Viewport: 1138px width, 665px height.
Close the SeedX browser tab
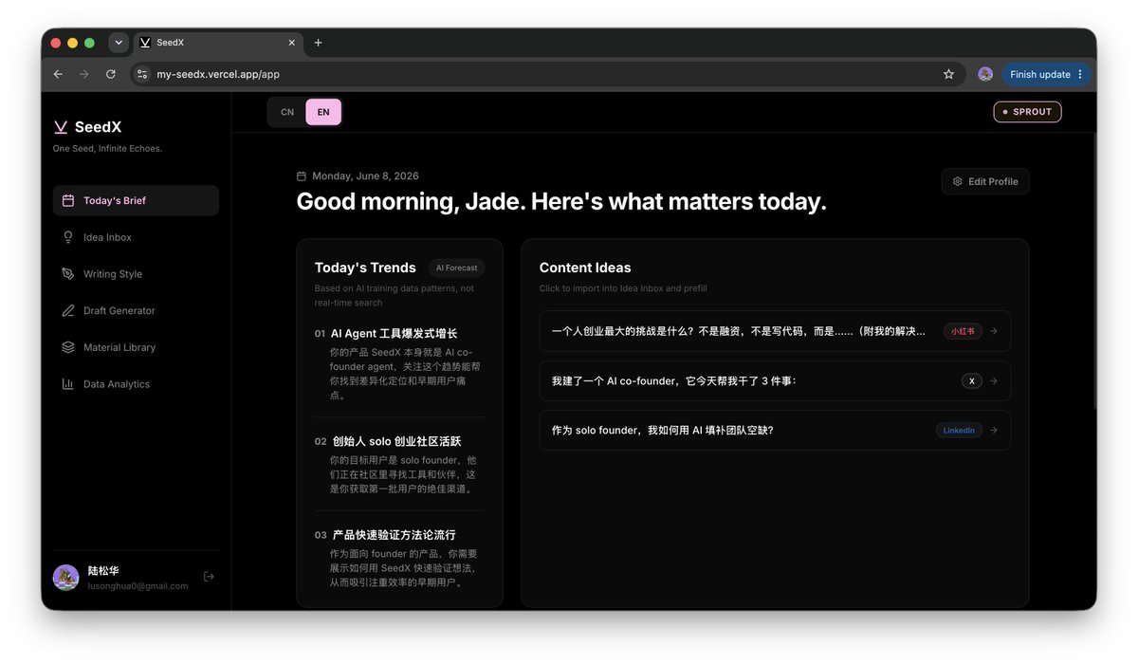click(x=291, y=43)
